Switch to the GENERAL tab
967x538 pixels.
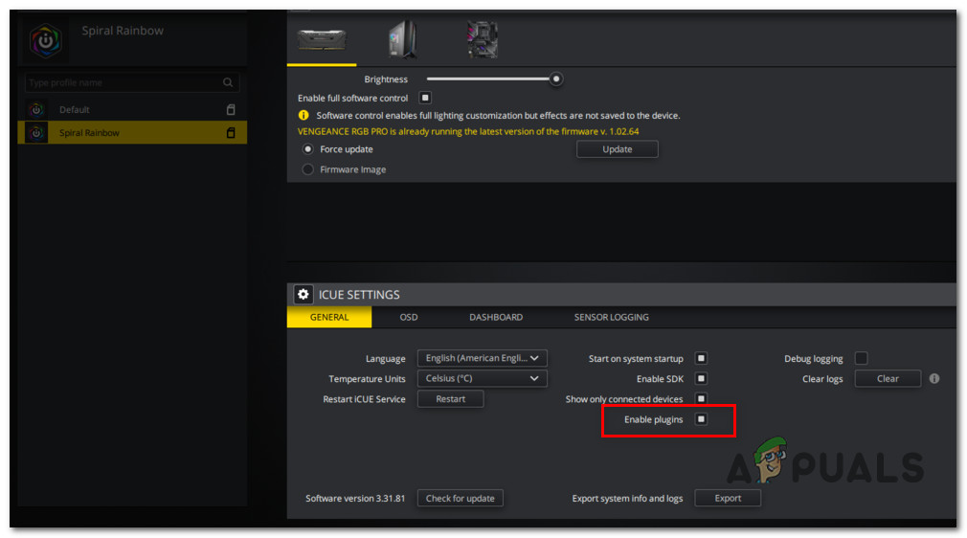coord(329,317)
